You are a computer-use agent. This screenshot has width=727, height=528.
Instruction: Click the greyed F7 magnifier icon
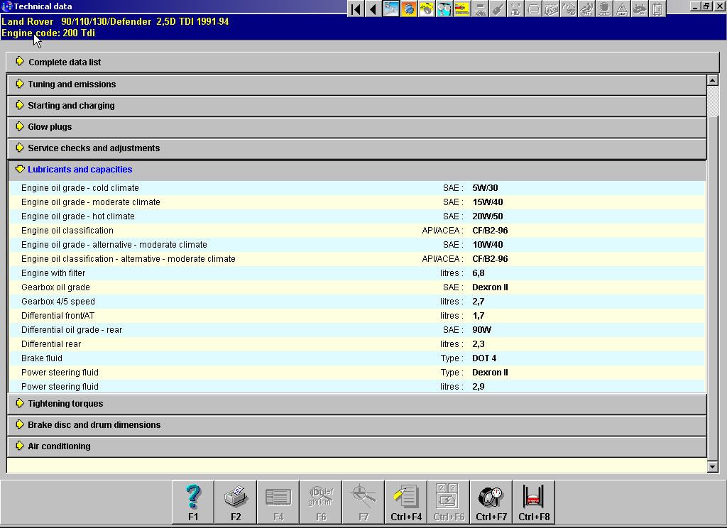click(x=363, y=502)
